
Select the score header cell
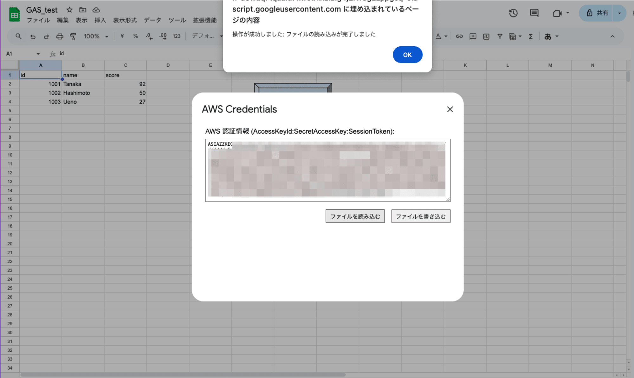(x=126, y=75)
